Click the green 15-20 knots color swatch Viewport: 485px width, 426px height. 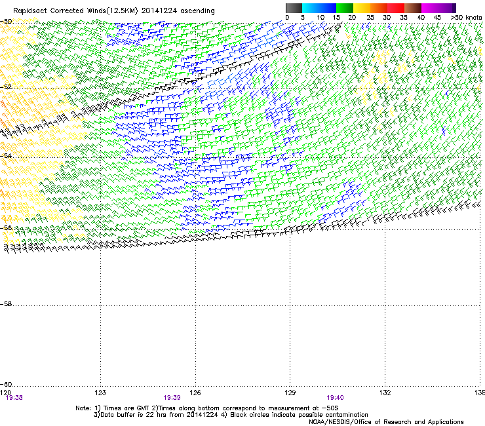click(x=345, y=8)
